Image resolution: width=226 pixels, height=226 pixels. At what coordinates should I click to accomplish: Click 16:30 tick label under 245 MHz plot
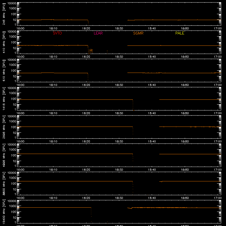119,29
